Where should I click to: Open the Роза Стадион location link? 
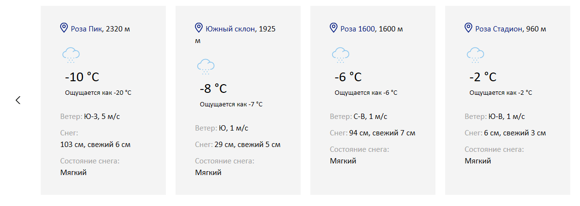[x=499, y=29]
